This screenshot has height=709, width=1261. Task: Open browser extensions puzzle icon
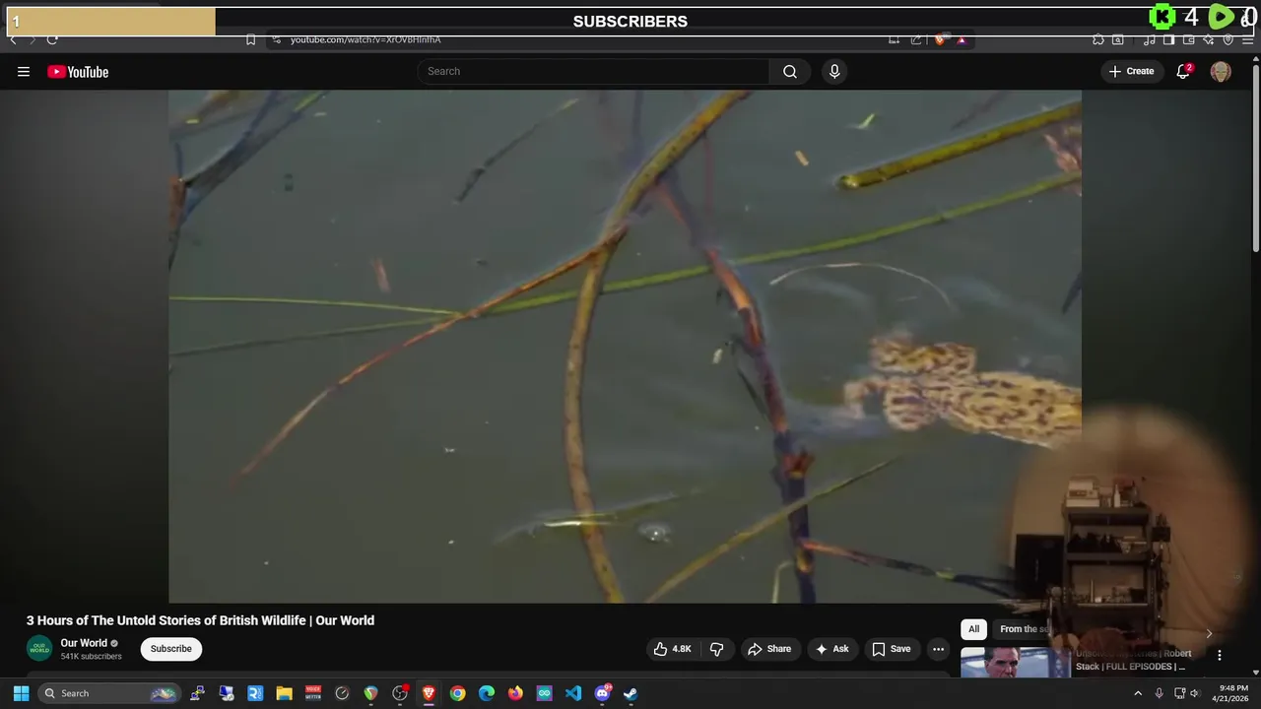[x=1098, y=39]
